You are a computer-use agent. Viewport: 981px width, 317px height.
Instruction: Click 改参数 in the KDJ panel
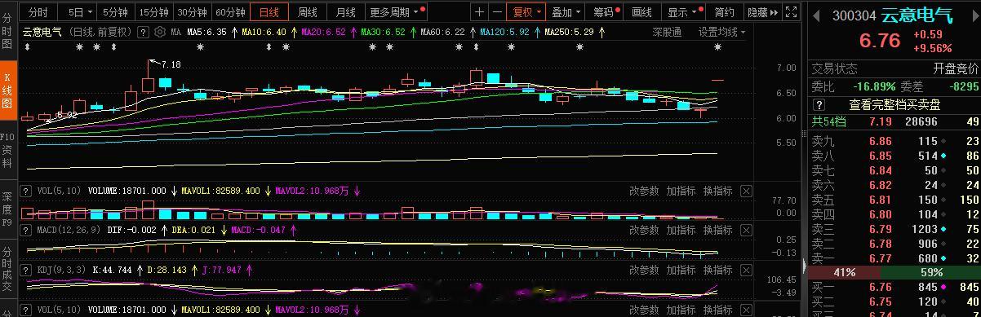(x=644, y=269)
